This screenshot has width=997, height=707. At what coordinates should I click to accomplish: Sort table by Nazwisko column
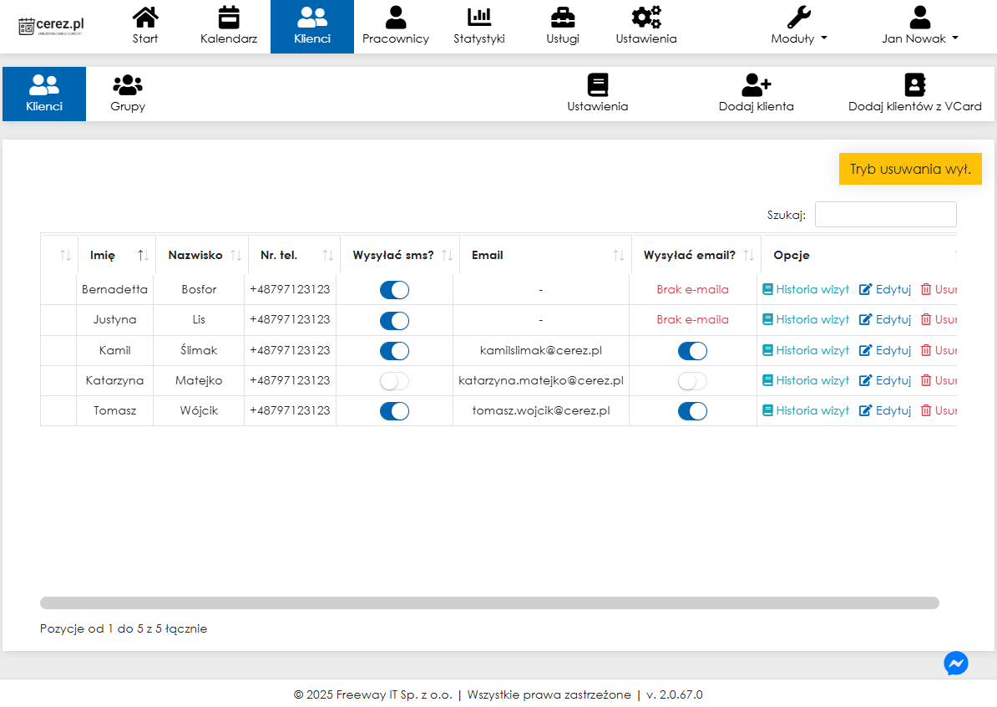tap(201, 255)
